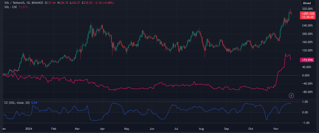
Task: Click the 0.00% price scale label
Action: [308, 76]
